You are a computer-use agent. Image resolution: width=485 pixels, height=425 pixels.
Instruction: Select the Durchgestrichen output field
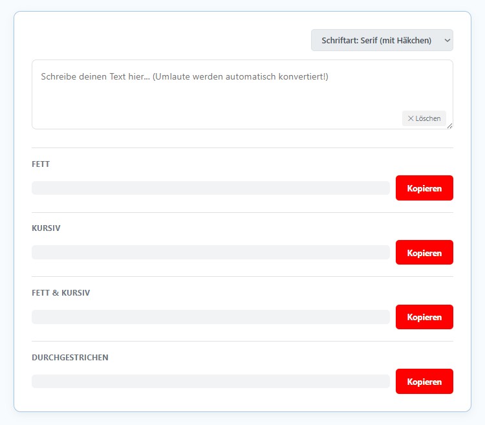(211, 382)
